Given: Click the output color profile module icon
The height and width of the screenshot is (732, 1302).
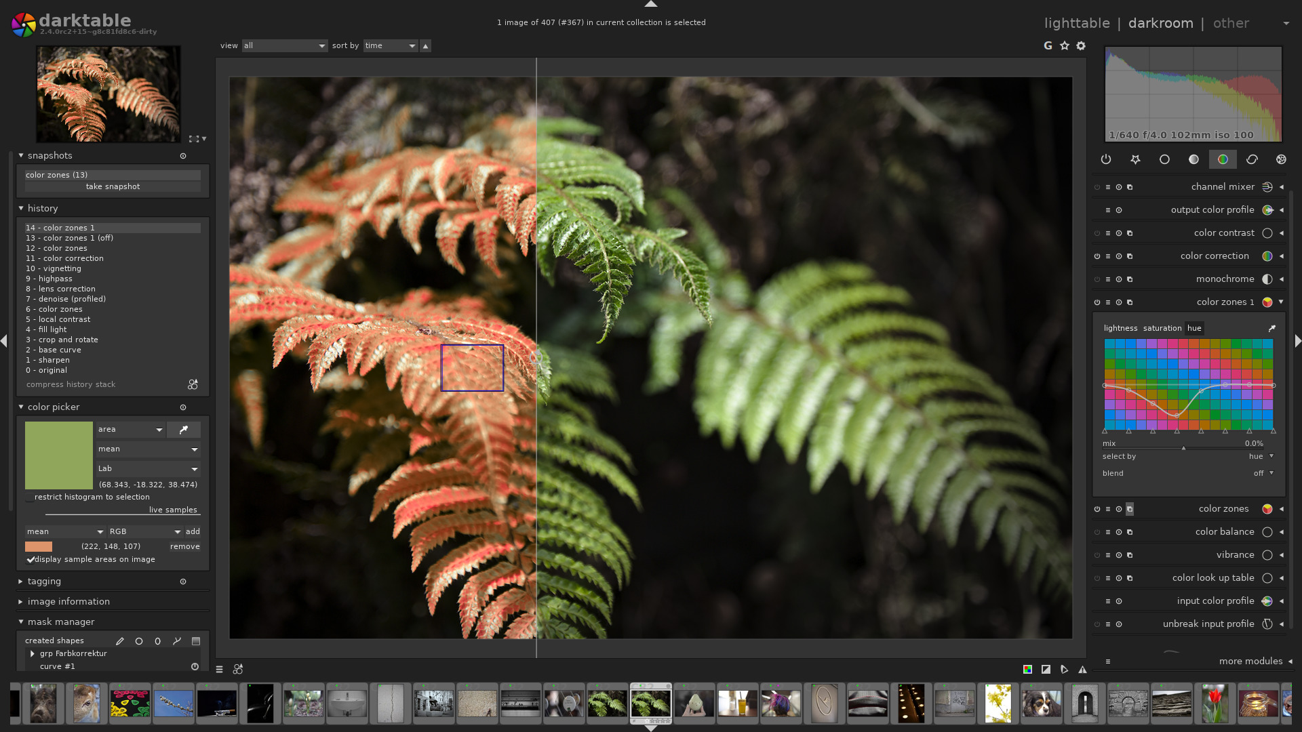Looking at the screenshot, I should [x=1268, y=210].
